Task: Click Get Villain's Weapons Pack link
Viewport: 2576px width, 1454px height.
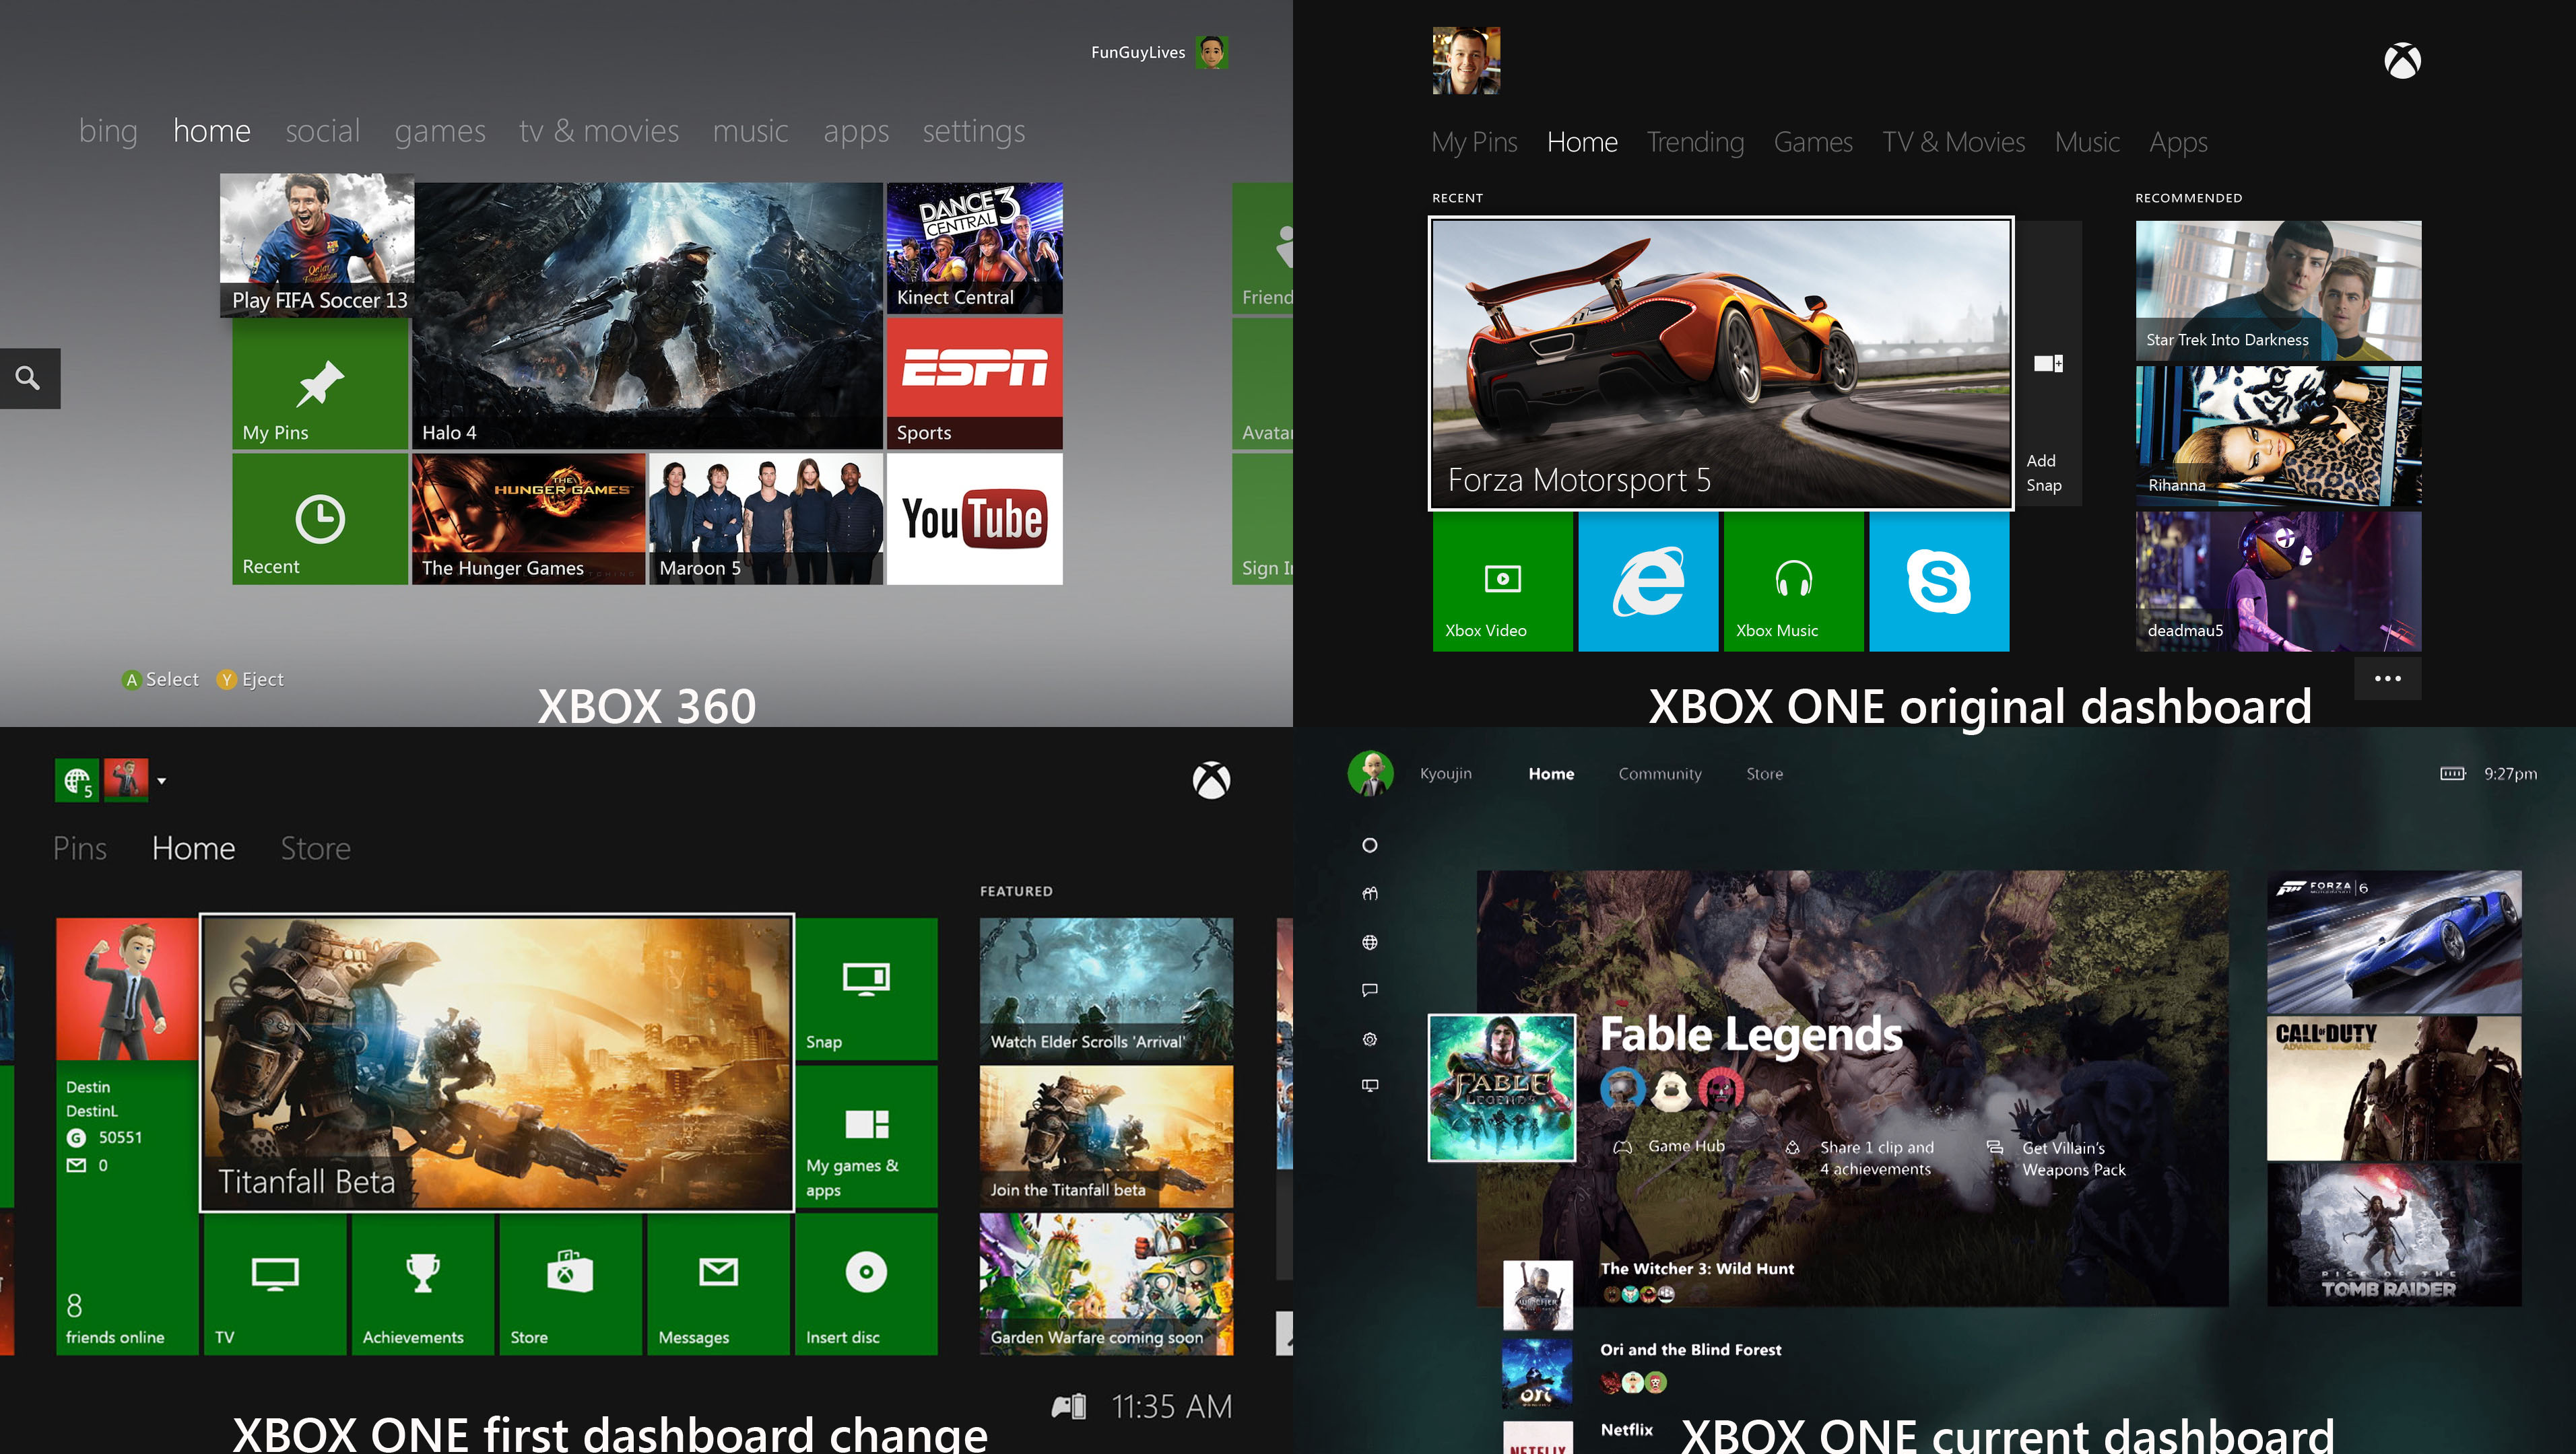Action: pyautogui.click(x=2073, y=1158)
